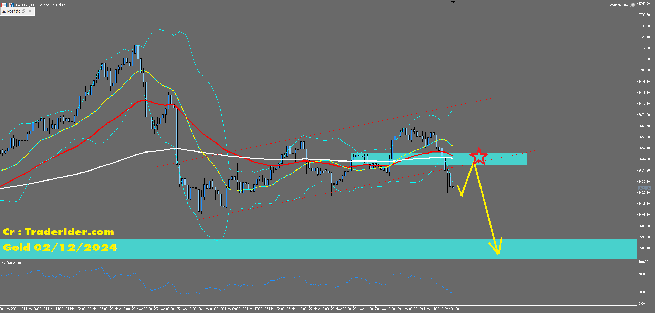Click the current price label 2625.56
Image resolution: width=656 pixels, height=313 pixels.
click(644, 188)
